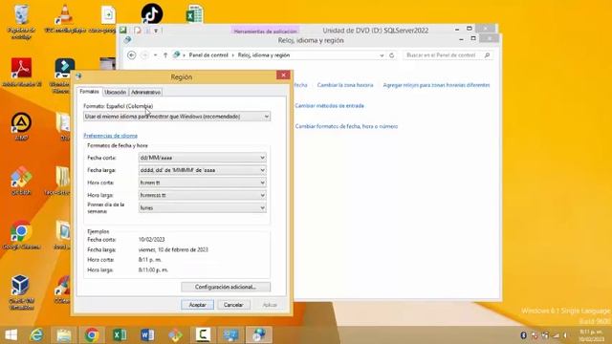This screenshot has height=344, width=612.
Task: Open the Formato language dropdown
Action: [x=177, y=117]
